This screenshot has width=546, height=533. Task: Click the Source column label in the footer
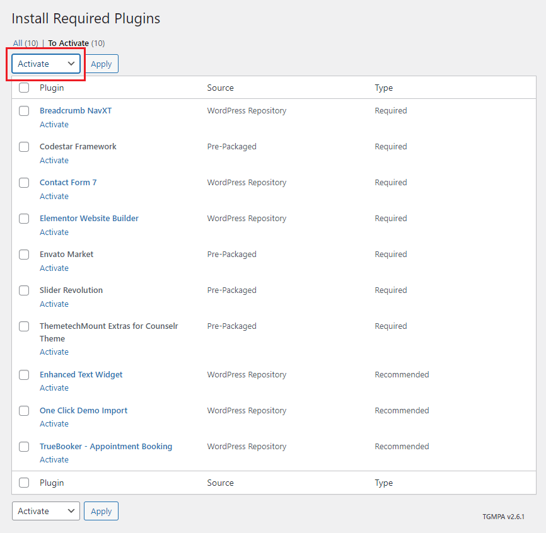point(220,483)
